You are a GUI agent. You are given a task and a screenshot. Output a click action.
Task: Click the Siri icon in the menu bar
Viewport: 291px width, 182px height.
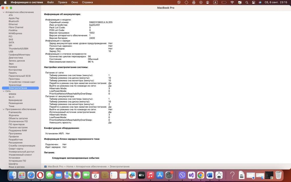(260, 2)
